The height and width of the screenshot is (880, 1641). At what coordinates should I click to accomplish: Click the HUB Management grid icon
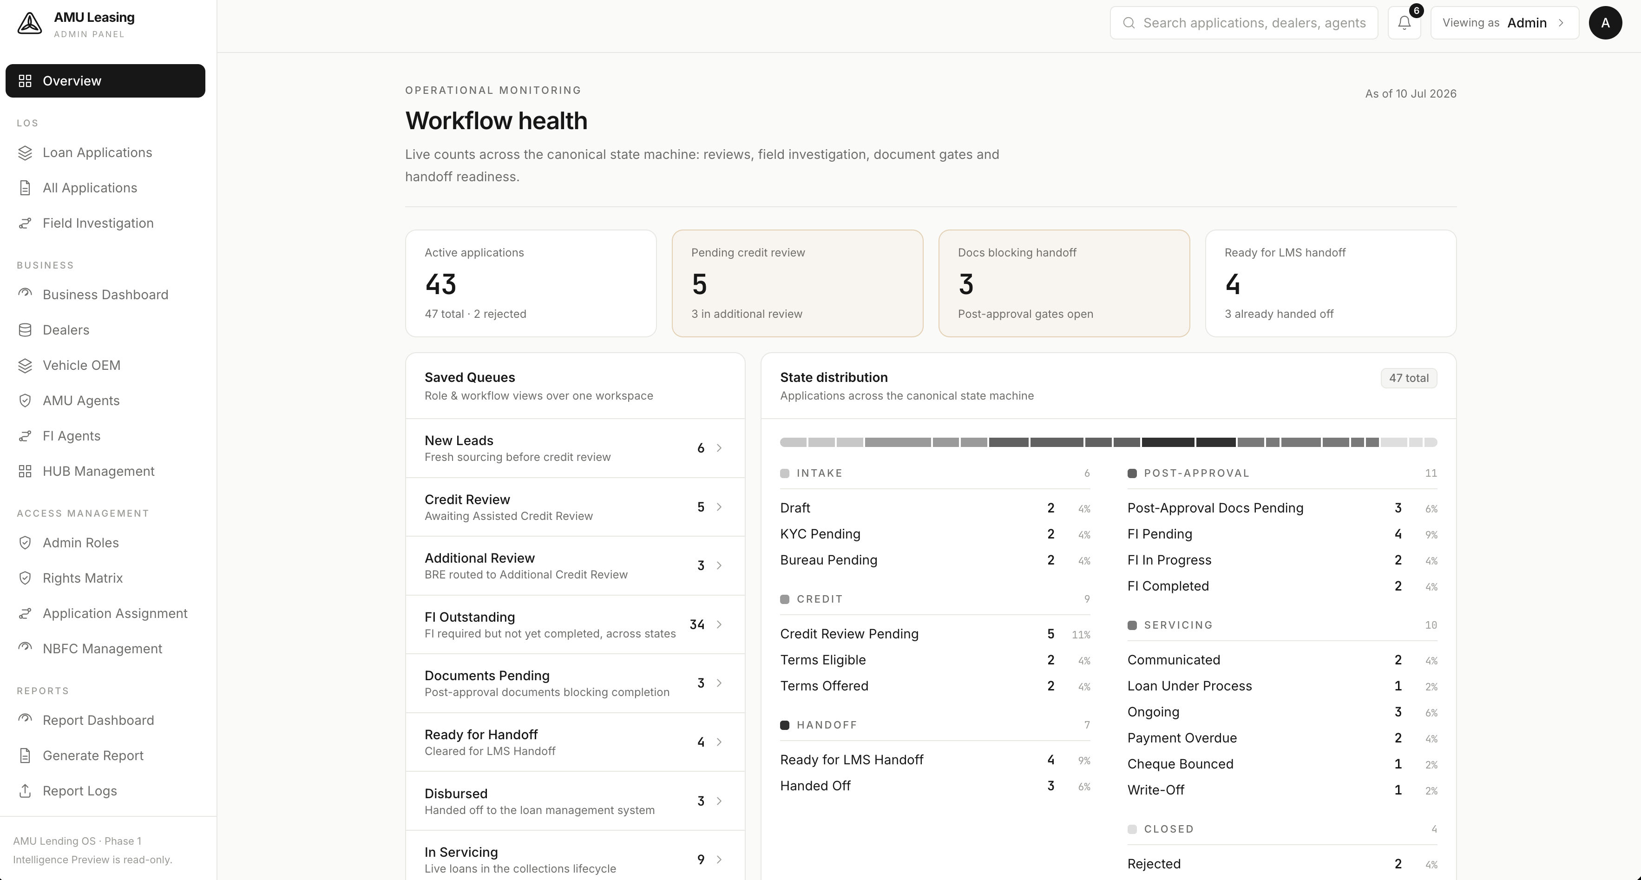25,472
